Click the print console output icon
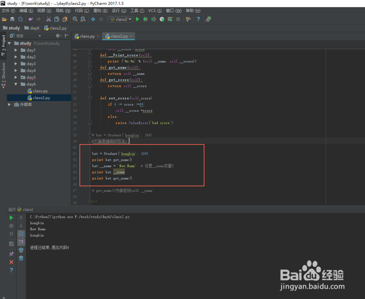The height and width of the screenshot is (299, 365). [x=21, y=250]
